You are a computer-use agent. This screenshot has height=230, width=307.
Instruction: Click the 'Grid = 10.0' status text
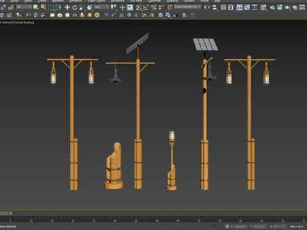[296, 226]
